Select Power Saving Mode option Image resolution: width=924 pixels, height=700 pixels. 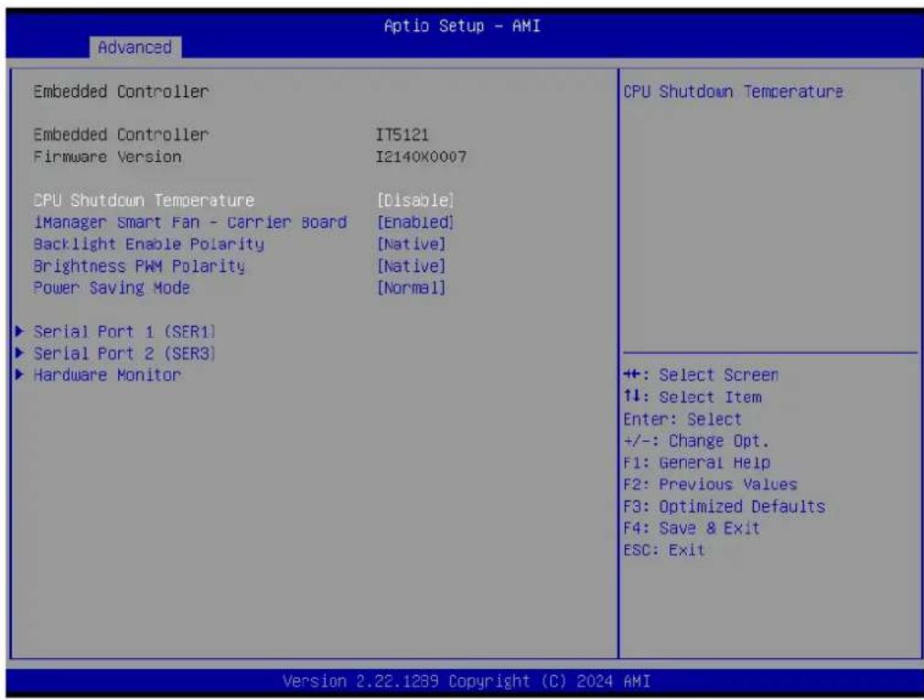pos(112,288)
